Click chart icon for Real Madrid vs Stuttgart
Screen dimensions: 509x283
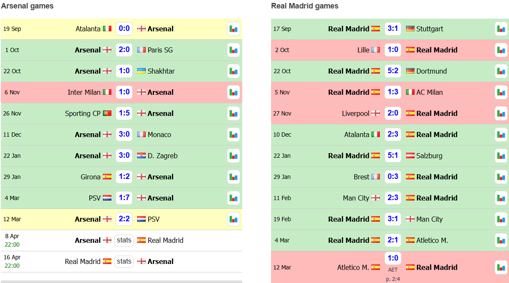tap(501, 29)
